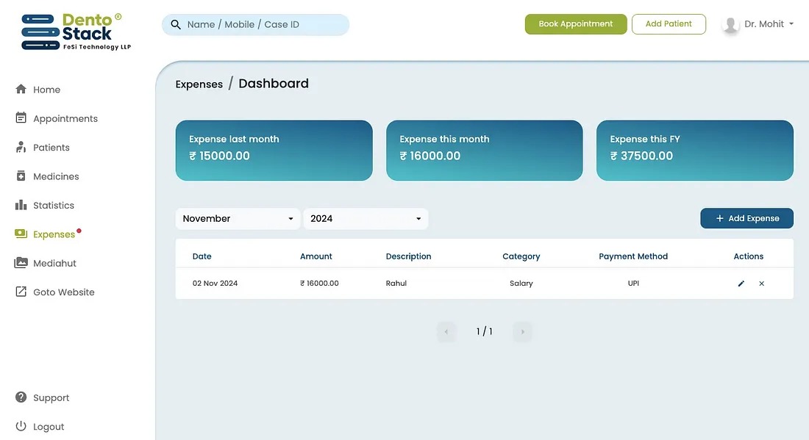This screenshot has height=440, width=809.
Task: Go to the Expenses menu item
Action: pos(54,234)
